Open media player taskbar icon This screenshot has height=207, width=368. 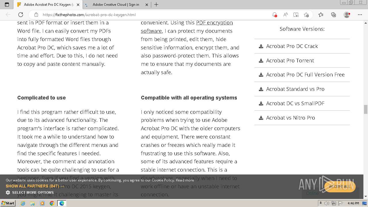(x=42, y=203)
